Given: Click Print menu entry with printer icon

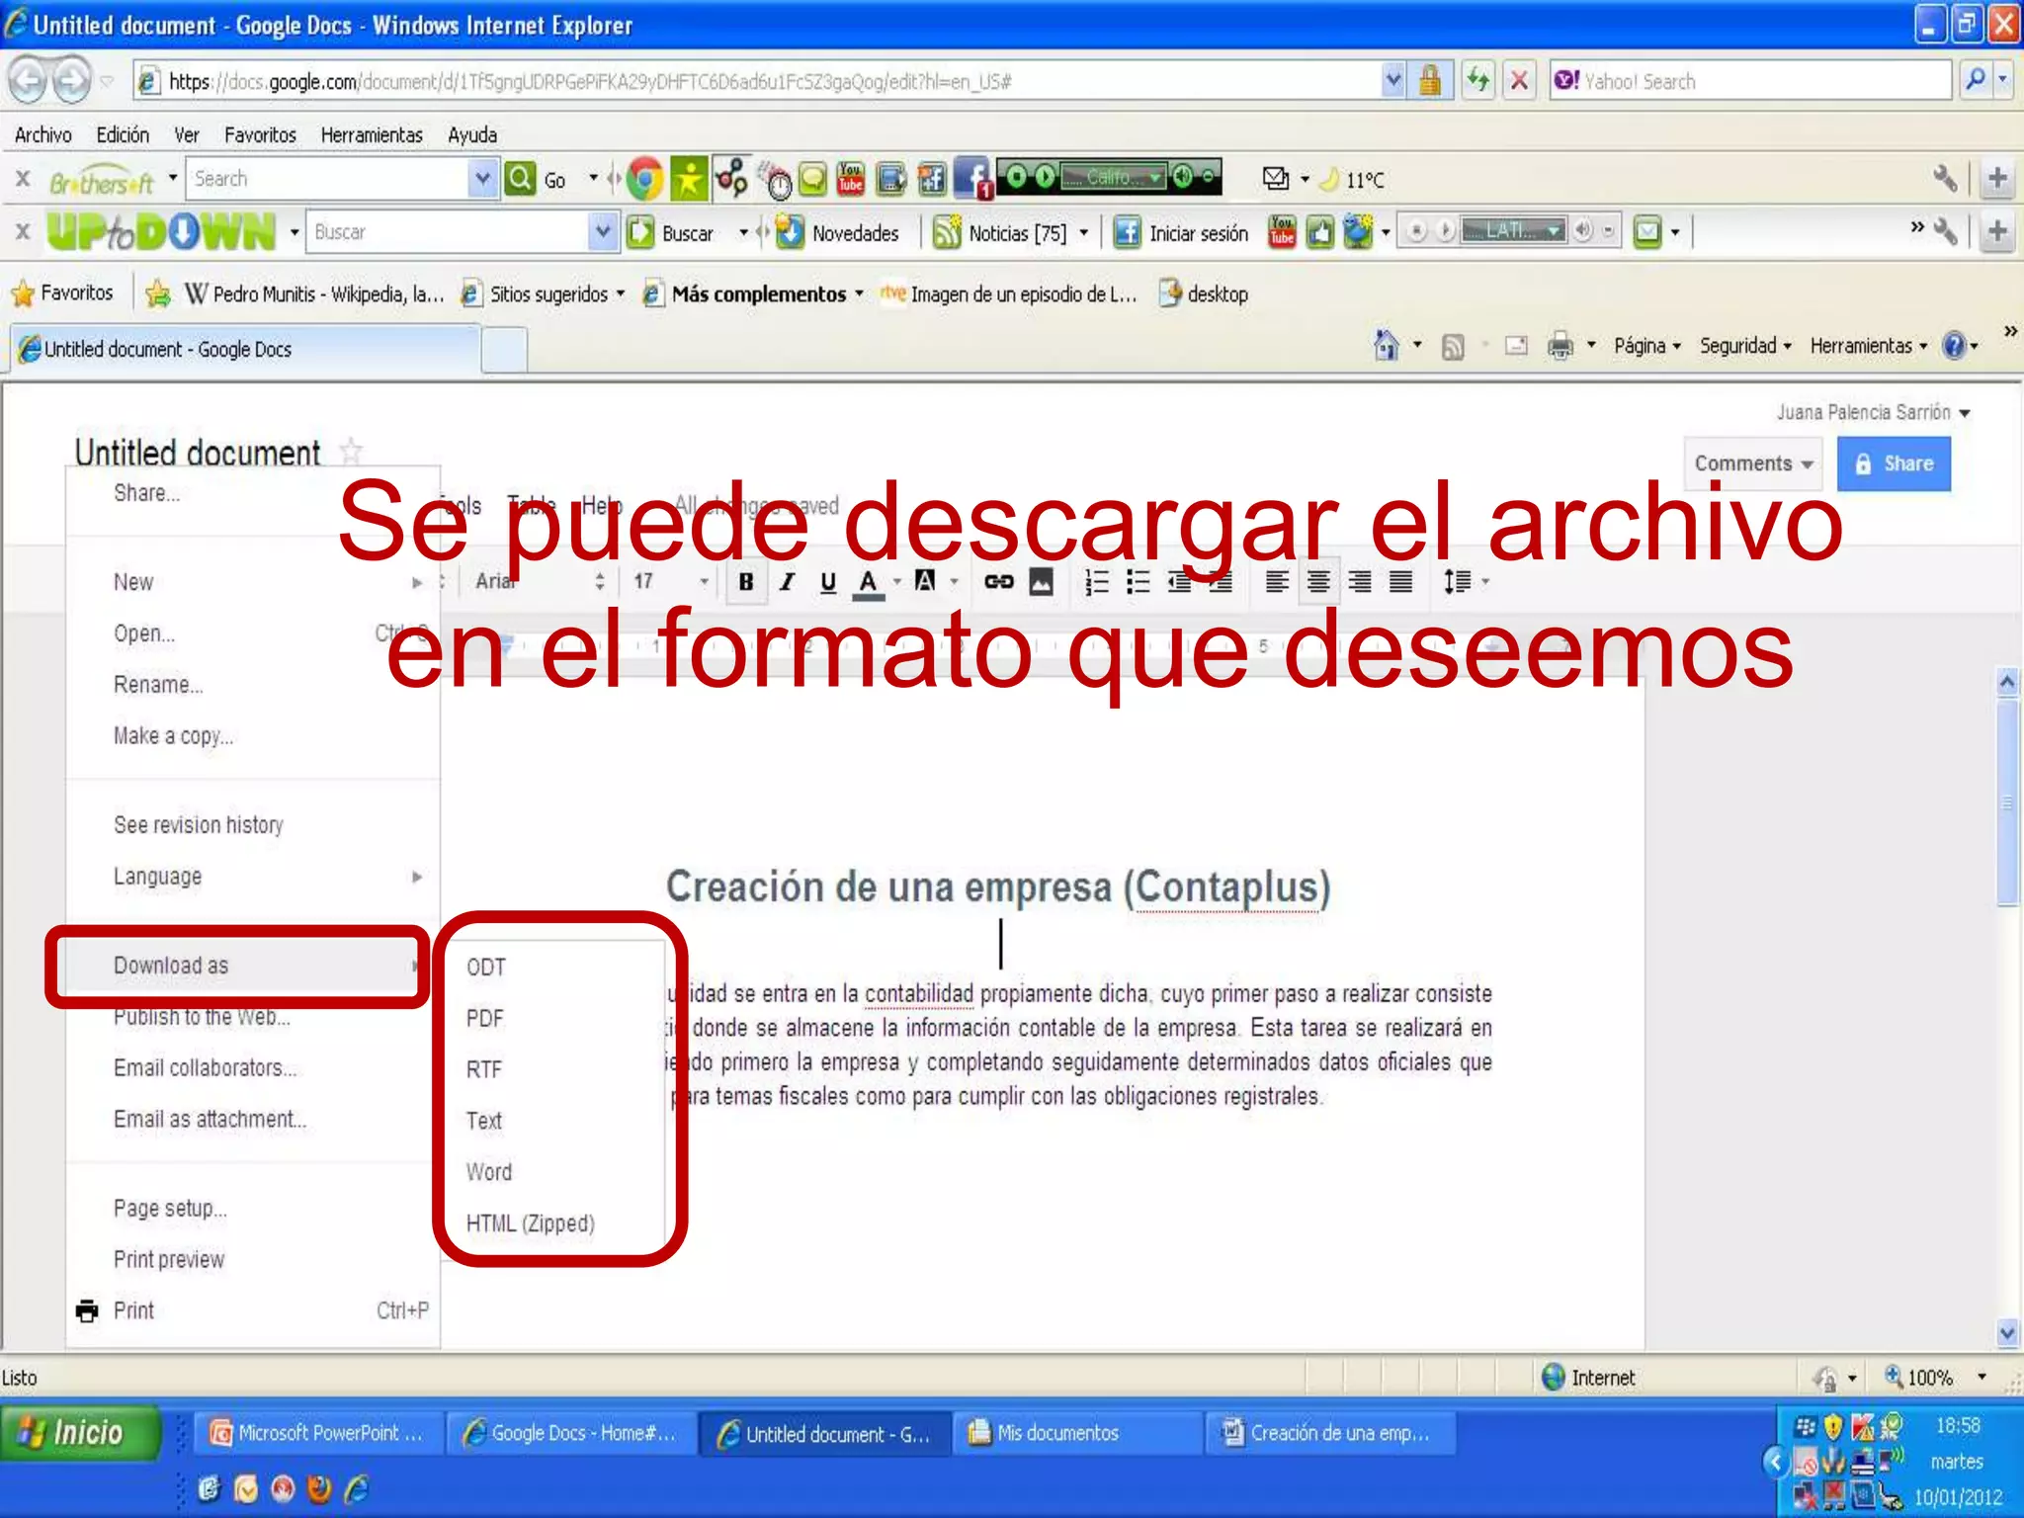Looking at the screenshot, I should coord(253,1310).
